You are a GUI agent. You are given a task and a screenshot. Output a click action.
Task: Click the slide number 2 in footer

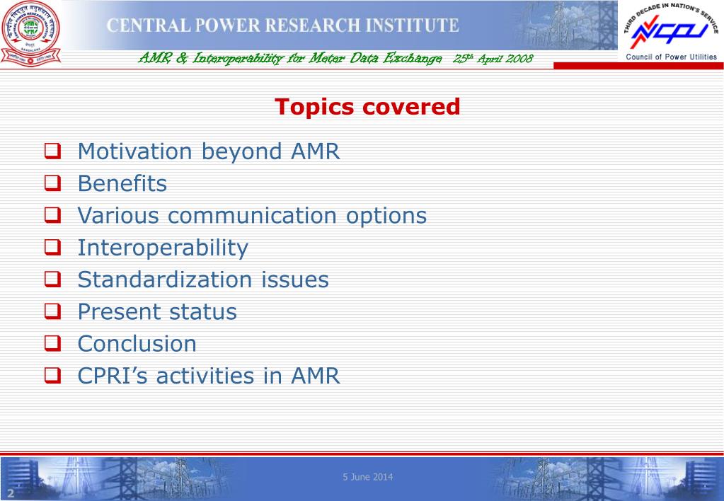pos(11,494)
